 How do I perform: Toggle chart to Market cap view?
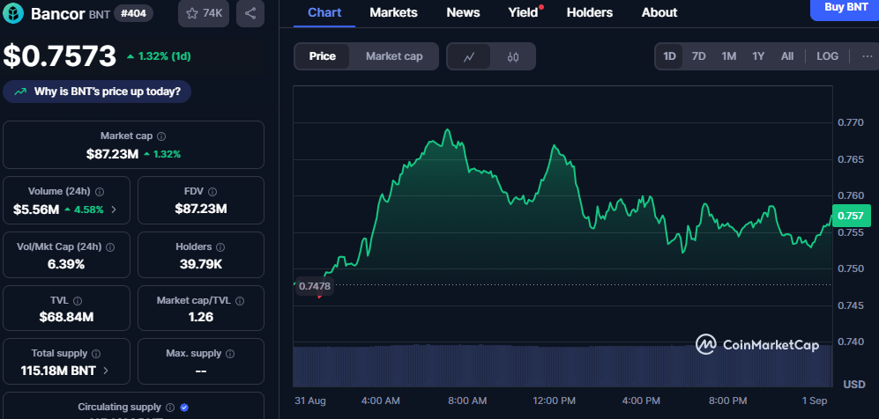click(x=394, y=56)
